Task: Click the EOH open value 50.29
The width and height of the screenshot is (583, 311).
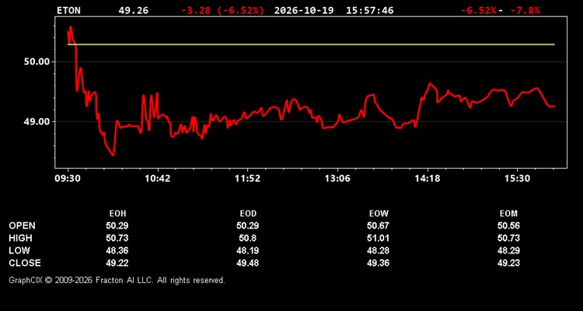Action: tap(117, 225)
